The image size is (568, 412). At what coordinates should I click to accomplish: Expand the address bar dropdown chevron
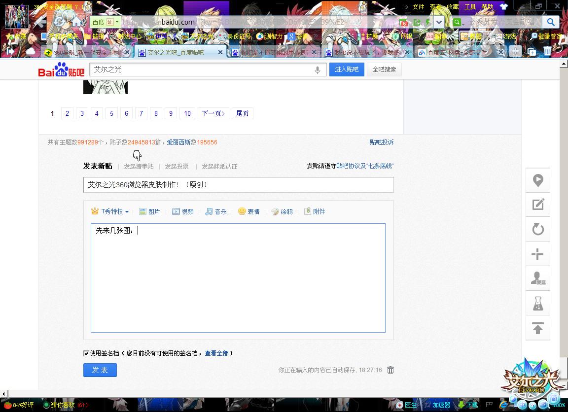tap(439, 22)
